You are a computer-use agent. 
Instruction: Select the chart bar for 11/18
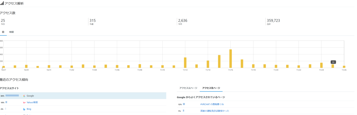[253, 66]
